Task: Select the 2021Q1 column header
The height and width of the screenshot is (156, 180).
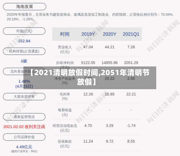Action: (131, 34)
